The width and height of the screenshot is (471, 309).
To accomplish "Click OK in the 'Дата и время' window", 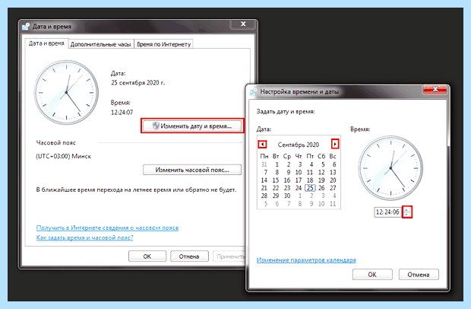I will click(x=147, y=256).
